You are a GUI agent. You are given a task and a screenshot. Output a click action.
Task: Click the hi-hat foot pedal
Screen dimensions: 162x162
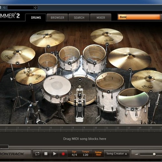click(41, 122)
